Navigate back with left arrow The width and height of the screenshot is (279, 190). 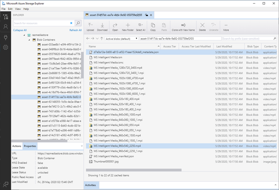click(x=88, y=38)
